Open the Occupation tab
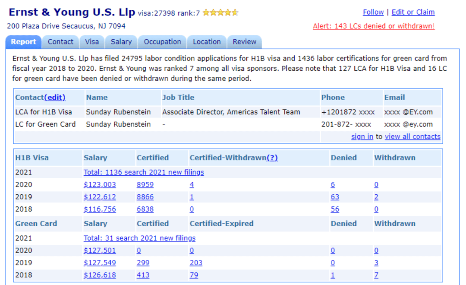 coord(162,41)
